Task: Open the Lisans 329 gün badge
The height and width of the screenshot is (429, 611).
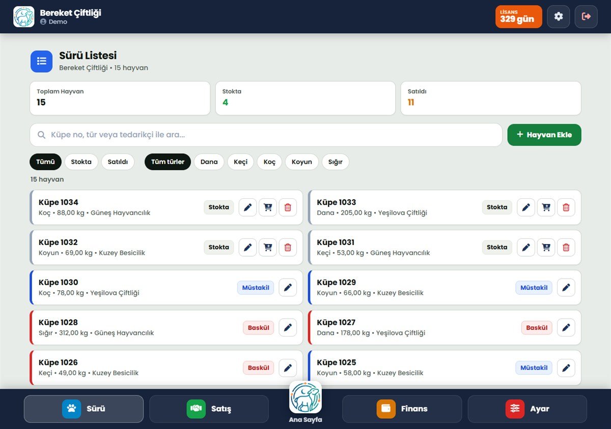Action: [519, 17]
